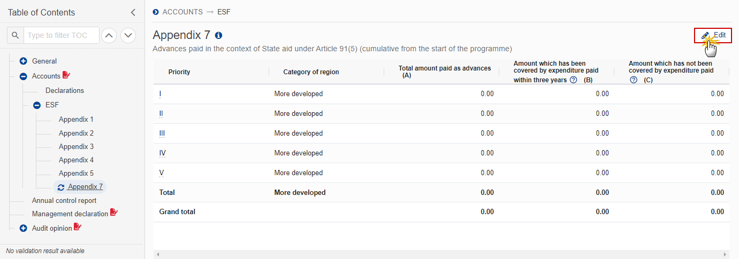Select Annual control report entry
This screenshot has width=739, height=259.
pos(64,201)
